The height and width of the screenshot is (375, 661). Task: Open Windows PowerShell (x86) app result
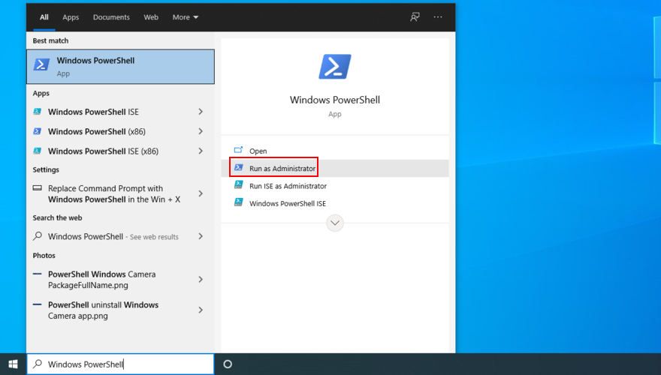coord(121,131)
